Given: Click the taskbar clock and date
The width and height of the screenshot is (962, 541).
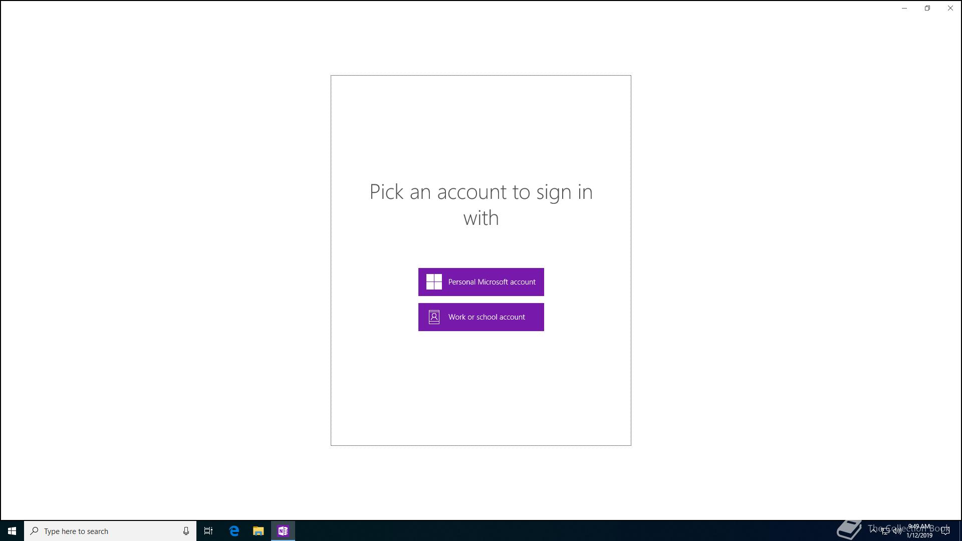Looking at the screenshot, I should click(x=919, y=531).
